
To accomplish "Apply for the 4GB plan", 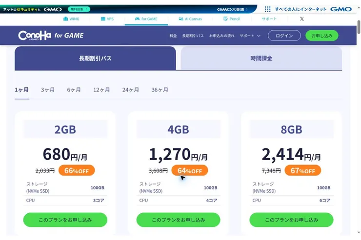I will click(178, 220).
